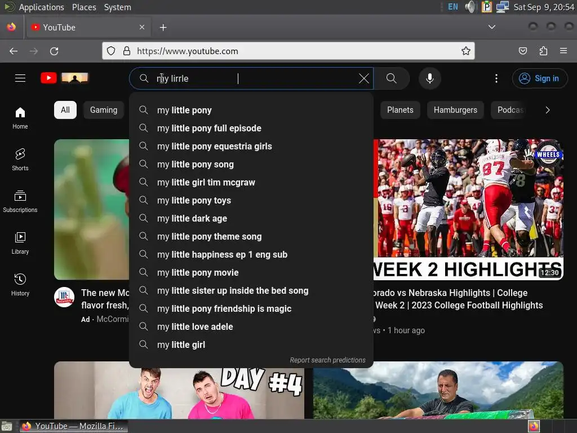The height and width of the screenshot is (433, 577).
Task: Open the Firefox extensions puzzle icon
Action: coord(543,51)
